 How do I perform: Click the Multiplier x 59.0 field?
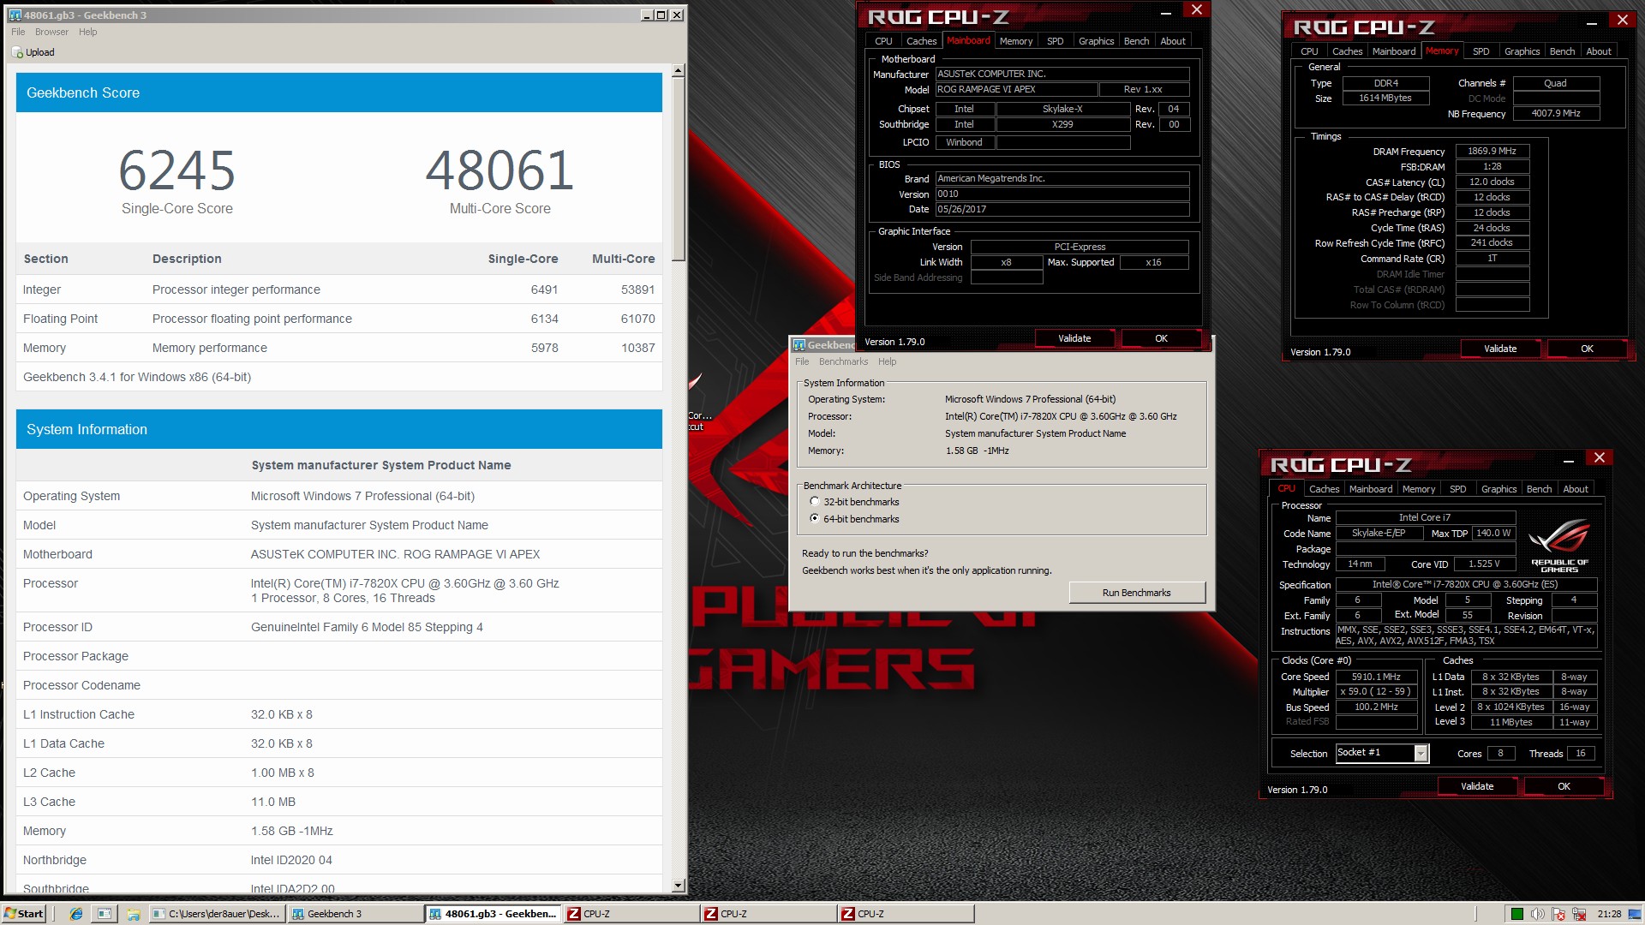coord(1376,692)
